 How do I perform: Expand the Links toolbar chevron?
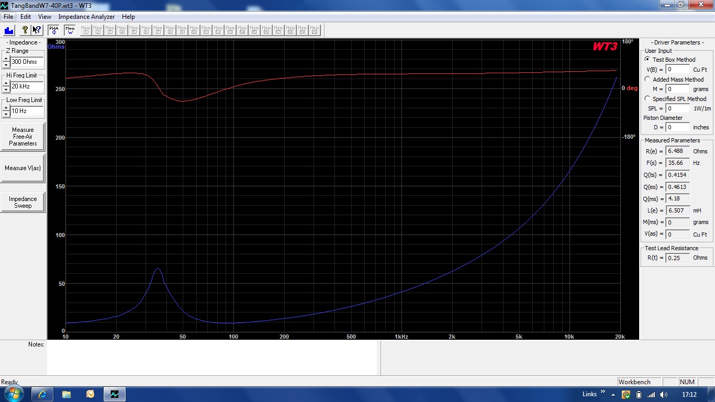click(x=603, y=393)
